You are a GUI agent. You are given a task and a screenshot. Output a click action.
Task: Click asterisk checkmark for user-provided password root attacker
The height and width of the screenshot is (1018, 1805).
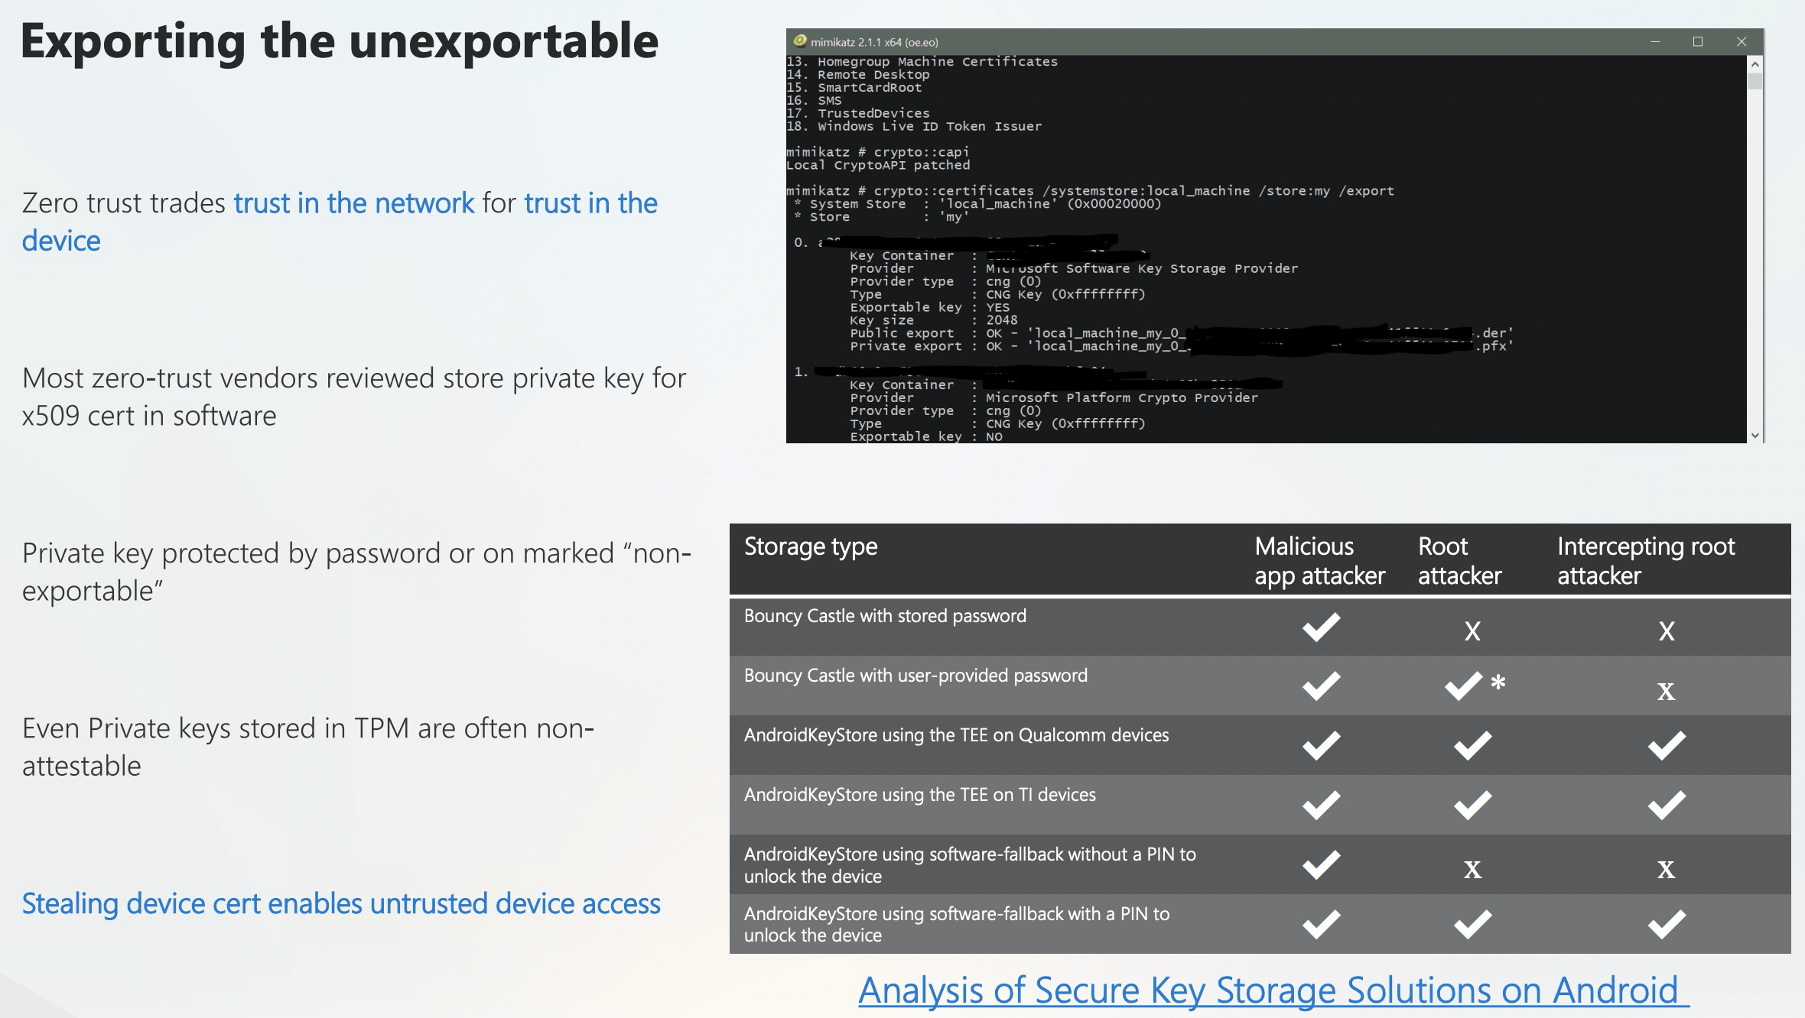(1464, 686)
